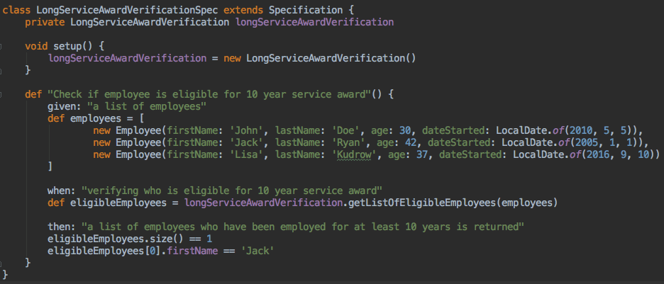Click the 'private' modifier keyword
The height and width of the screenshot is (284, 664).
[45, 22]
